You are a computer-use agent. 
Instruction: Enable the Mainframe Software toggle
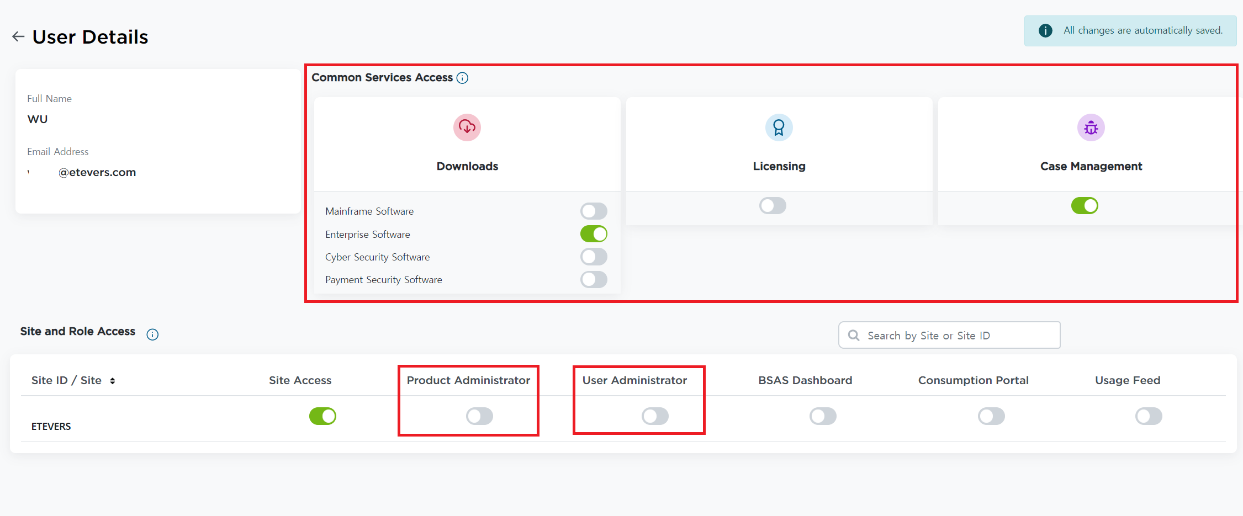point(594,211)
